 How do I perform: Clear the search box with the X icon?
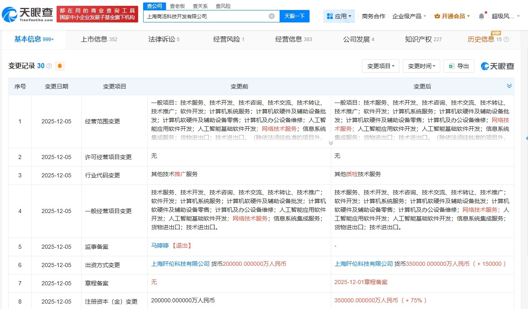tap(272, 16)
